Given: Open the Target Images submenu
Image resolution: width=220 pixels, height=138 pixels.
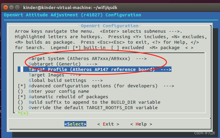Looking at the screenshot, I should [x=55, y=75].
